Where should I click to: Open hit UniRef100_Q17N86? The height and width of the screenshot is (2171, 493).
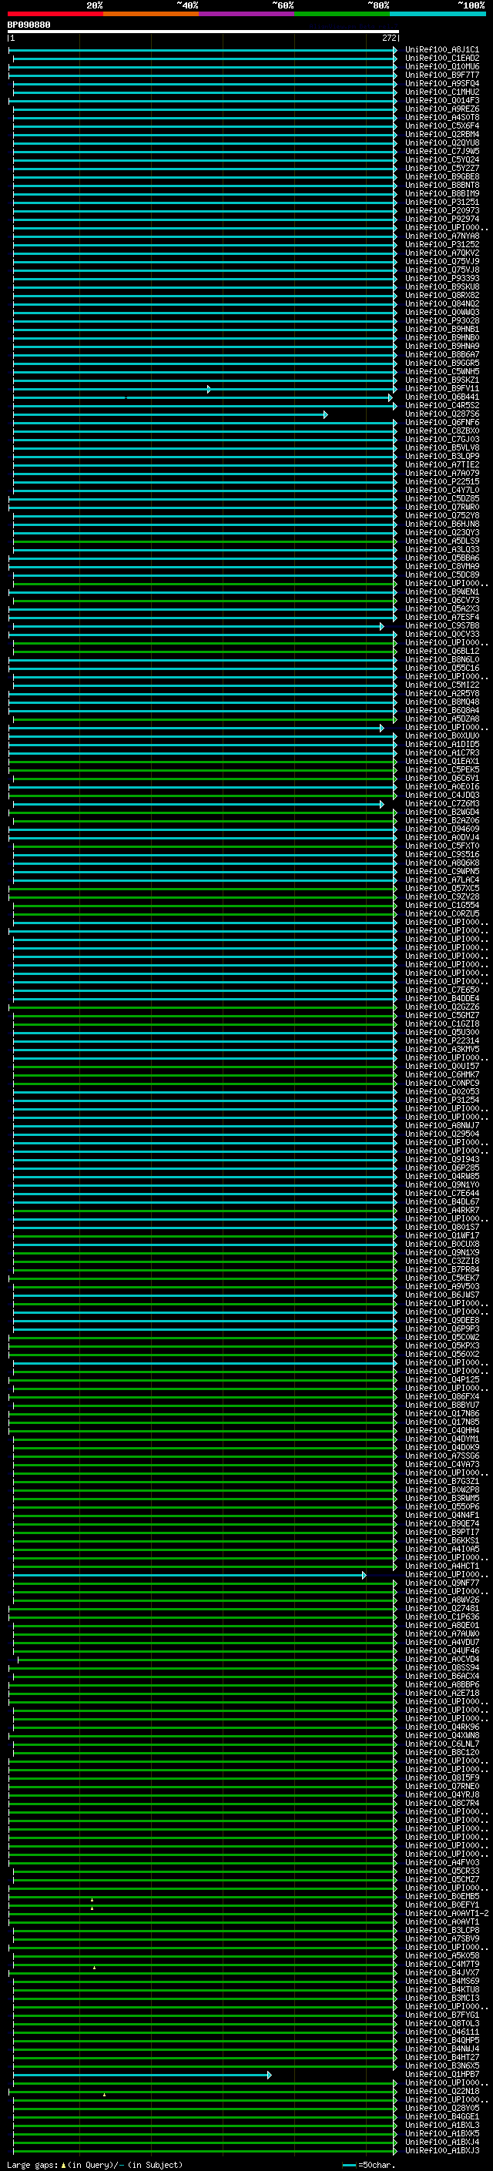[x=441, y=1413]
